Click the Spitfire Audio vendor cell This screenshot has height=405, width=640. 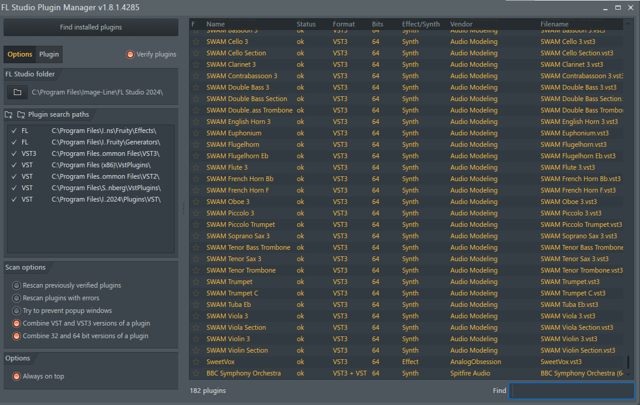pos(470,373)
